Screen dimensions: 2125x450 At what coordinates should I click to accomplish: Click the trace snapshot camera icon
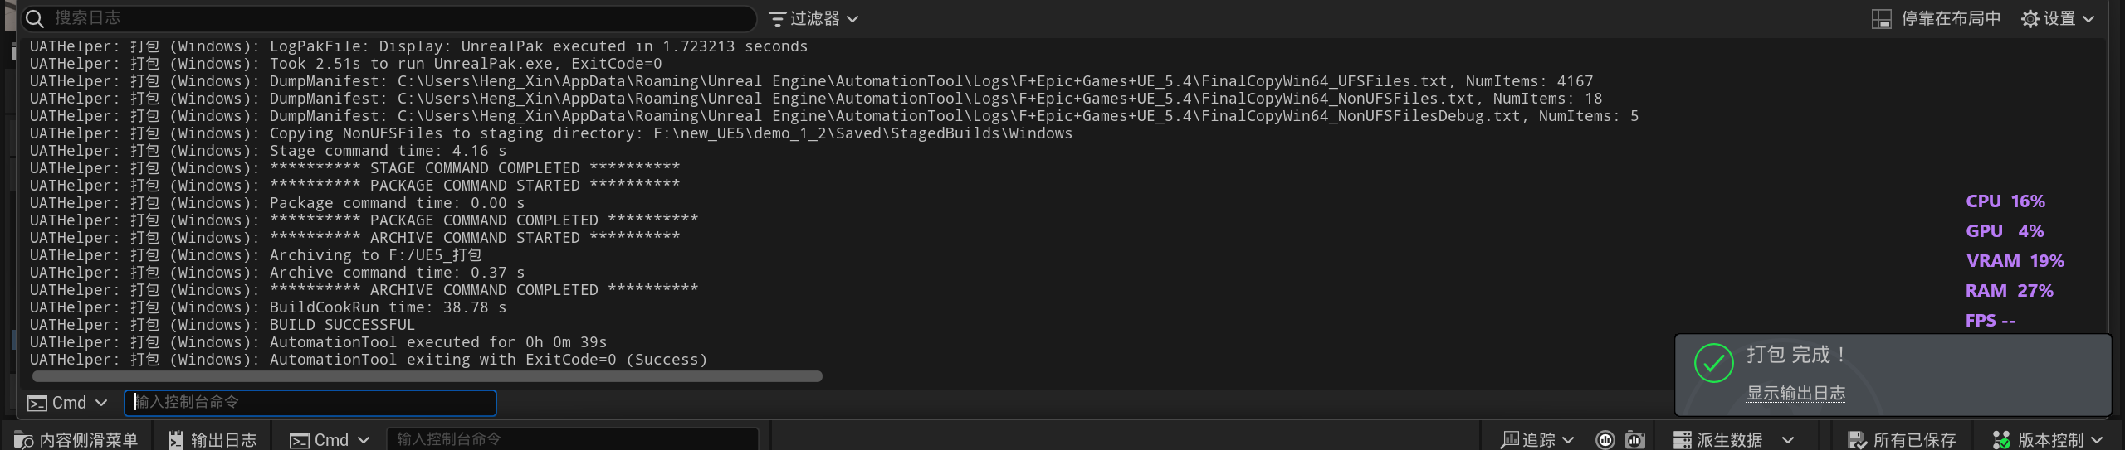[x=1635, y=440]
